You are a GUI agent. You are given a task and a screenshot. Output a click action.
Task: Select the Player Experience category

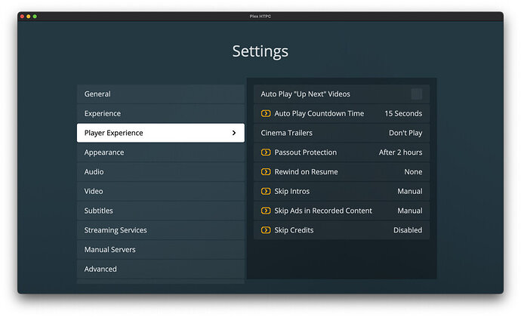pyautogui.click(x=161, y=133)
